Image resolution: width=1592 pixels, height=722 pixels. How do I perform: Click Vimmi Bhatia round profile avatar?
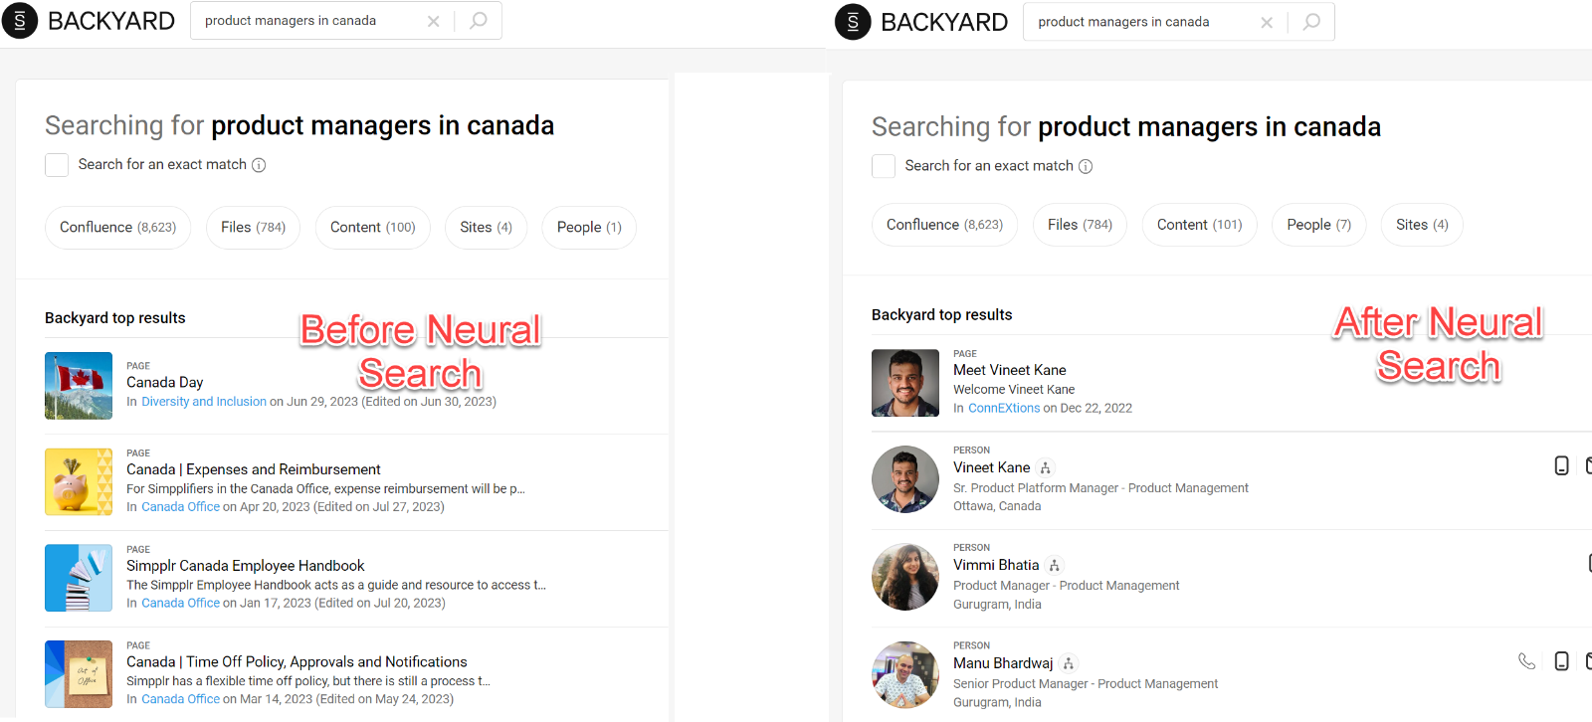(x=905, y=577)
